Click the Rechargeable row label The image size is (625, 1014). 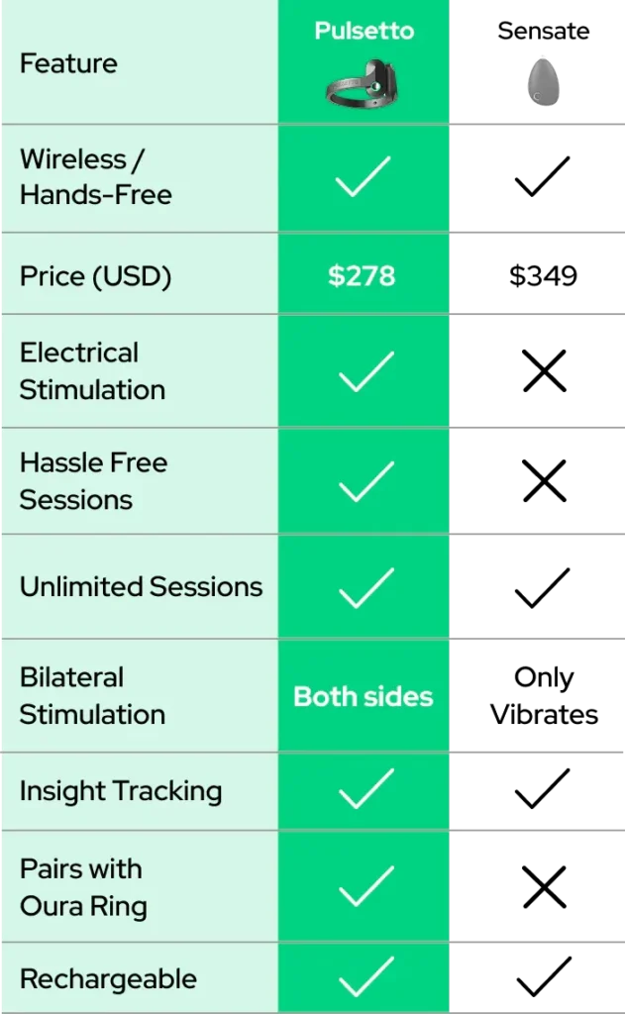[108, 979]
